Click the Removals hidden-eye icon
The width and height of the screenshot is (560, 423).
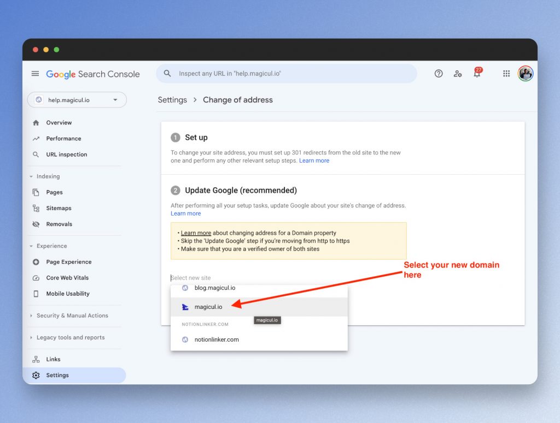point(36,224)
